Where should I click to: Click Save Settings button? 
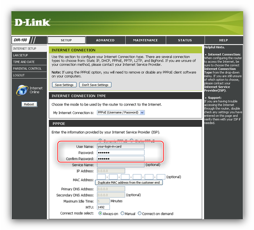64,85
